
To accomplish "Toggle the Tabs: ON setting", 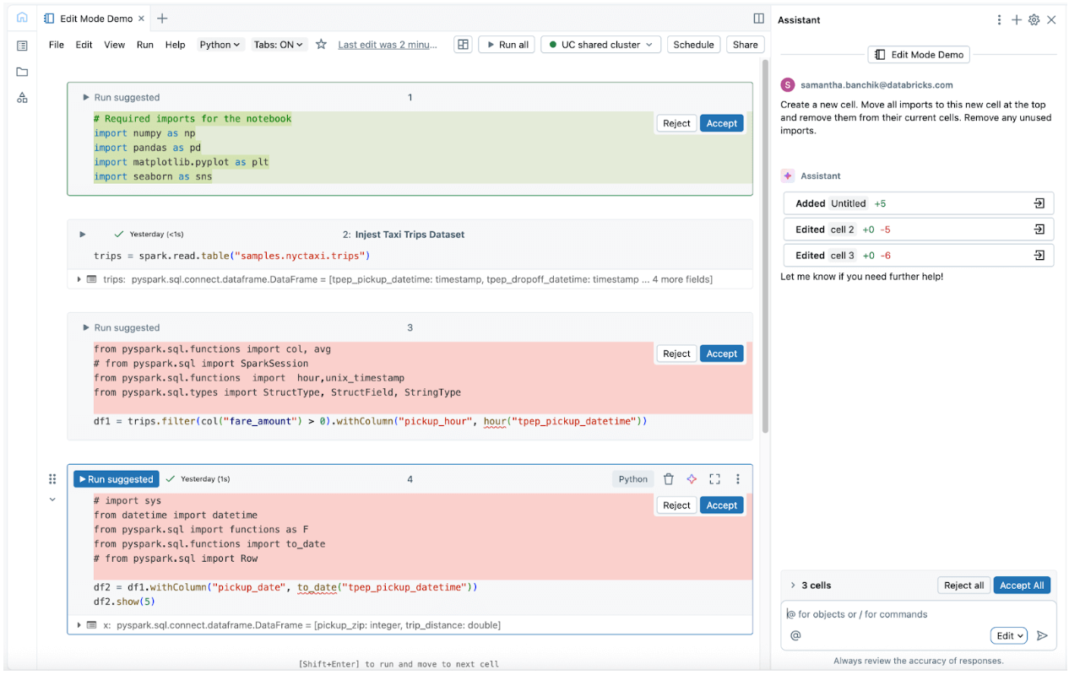I will 279,45.
